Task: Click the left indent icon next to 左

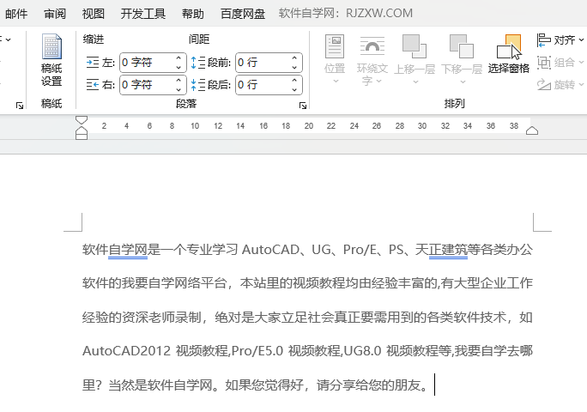Action: coord(93,62)
